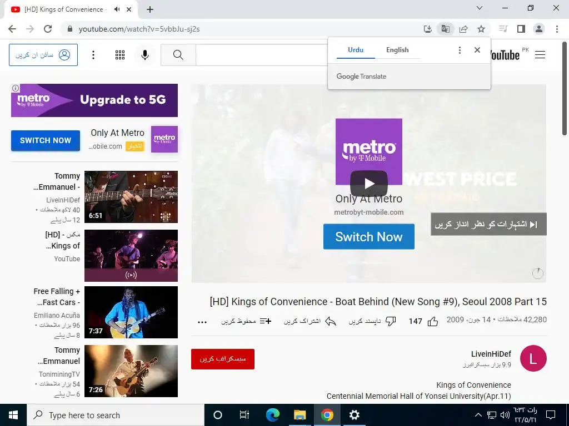
Task: Click the taskbar search box
Action: pyautogui.click(x=116, y=415)
